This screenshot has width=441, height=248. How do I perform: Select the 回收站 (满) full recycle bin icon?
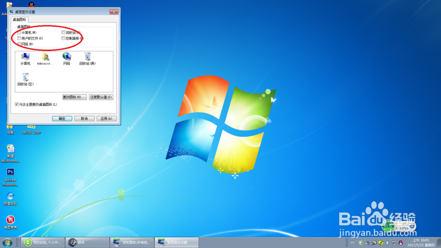[87, 59]
